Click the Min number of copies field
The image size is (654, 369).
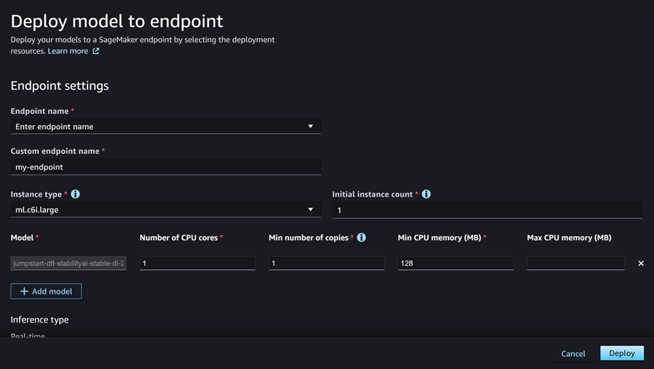click(326, 263)
